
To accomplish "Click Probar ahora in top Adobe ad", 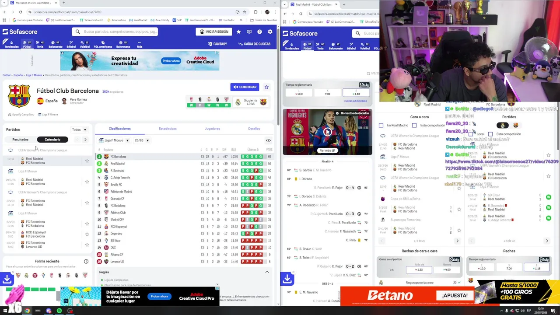I will pos(171,61).
